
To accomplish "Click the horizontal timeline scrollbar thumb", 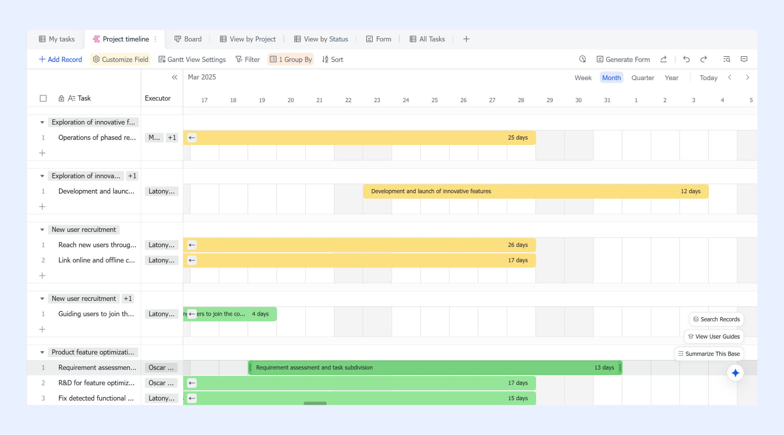I will 315,403.
